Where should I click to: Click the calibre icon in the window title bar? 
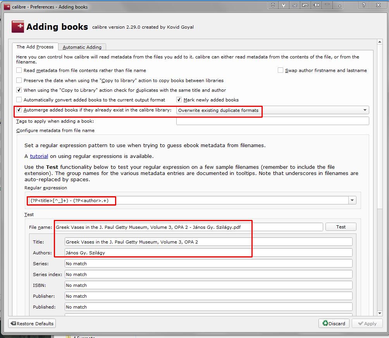7,7
